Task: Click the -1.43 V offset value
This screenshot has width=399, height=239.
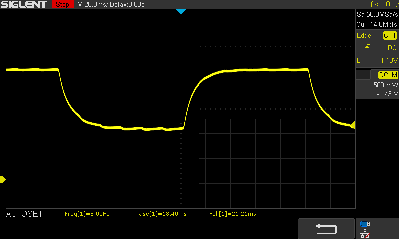Action: coord(387,94)
